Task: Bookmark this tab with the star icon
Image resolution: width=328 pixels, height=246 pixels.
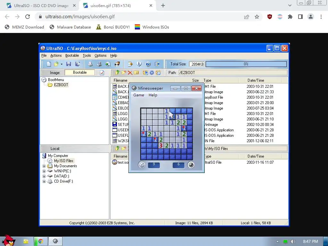Action: [257, 17]
